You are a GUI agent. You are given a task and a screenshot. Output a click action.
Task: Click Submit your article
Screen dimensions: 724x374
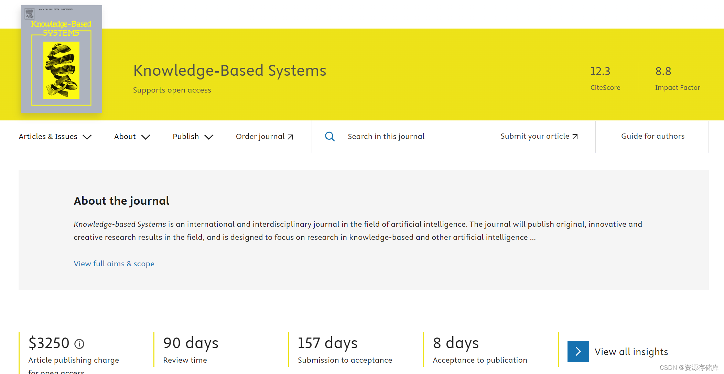point(535,136)
